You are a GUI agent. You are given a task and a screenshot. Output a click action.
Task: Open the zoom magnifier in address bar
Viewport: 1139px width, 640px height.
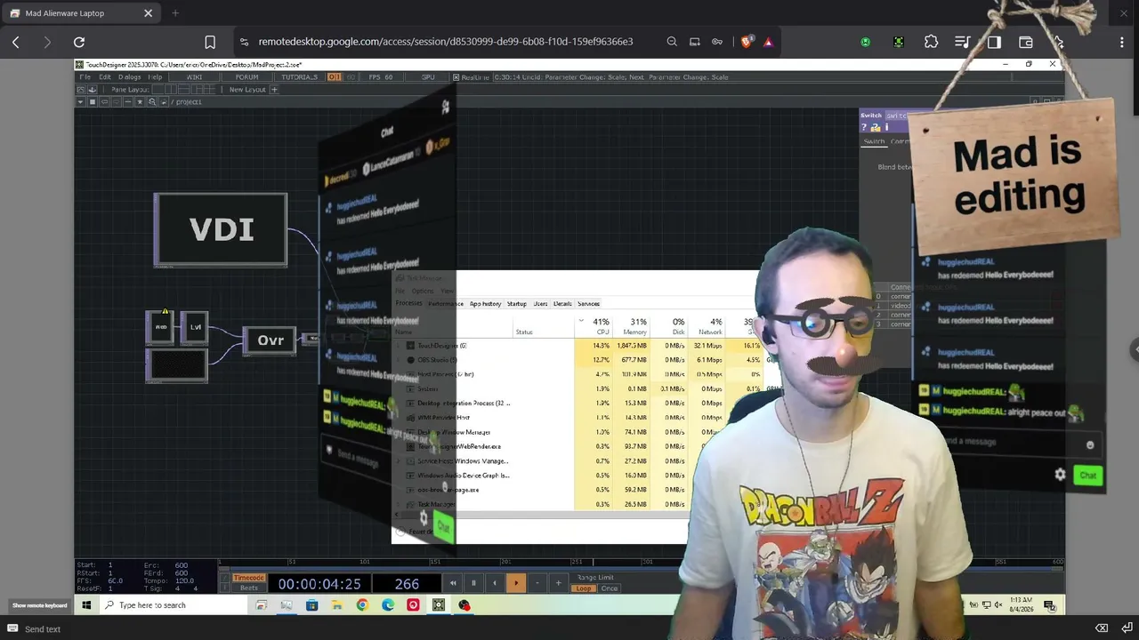[672, 42]
